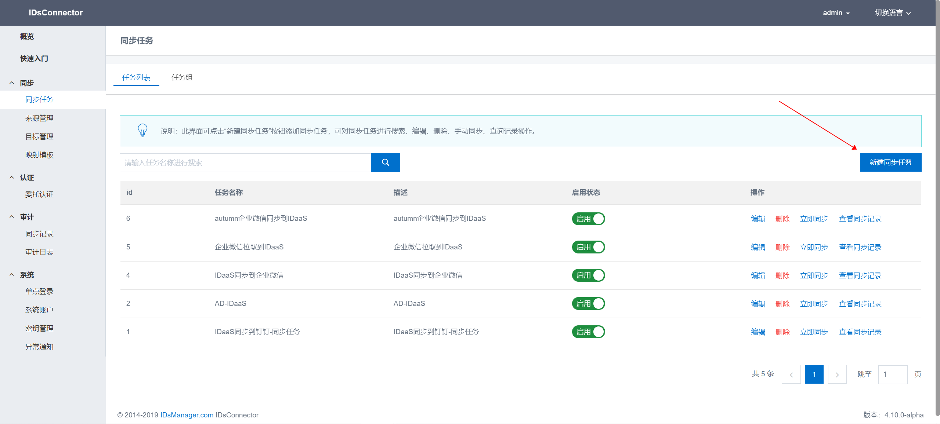Focus the task name search field
This screenshot has height=424, width=940.
pos(245,162)
